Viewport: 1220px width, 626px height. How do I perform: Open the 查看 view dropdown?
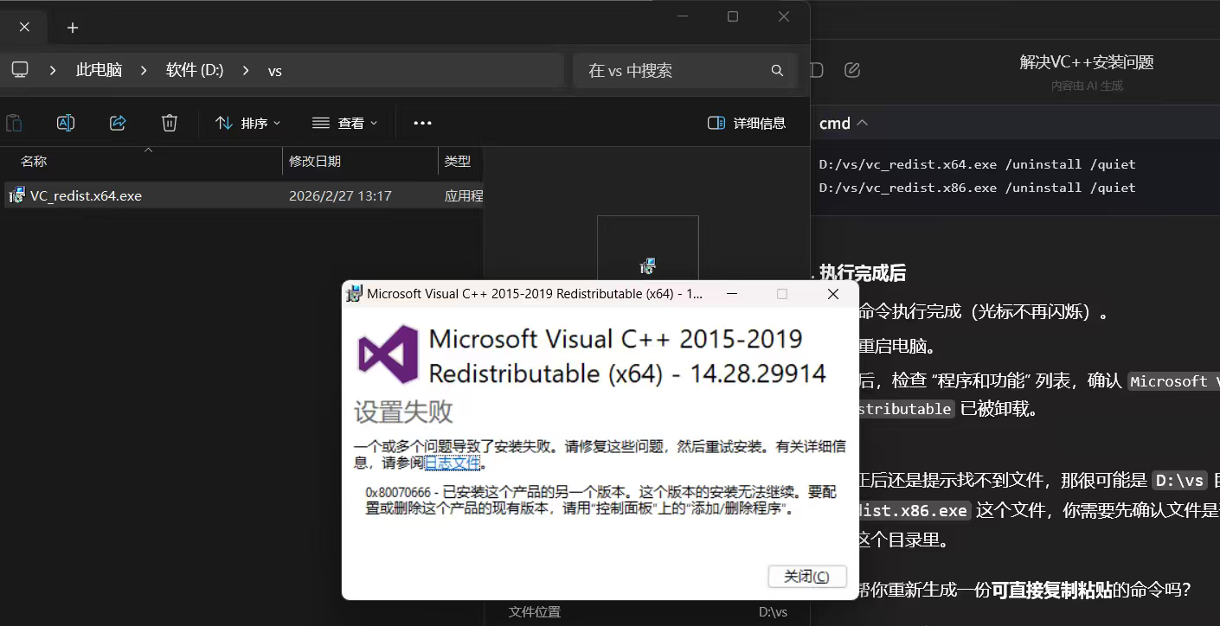344,123
